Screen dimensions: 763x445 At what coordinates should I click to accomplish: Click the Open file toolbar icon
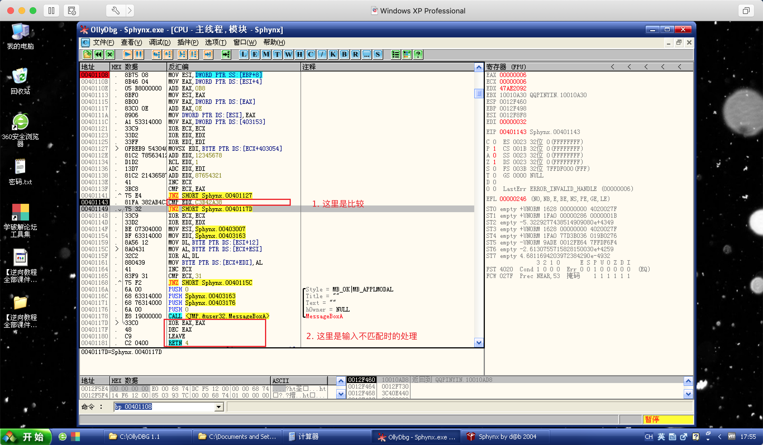pyautogui.click(x=87, y=54)
